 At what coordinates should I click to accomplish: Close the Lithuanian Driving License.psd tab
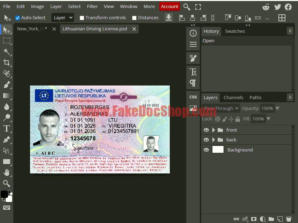tap(134, 29)
